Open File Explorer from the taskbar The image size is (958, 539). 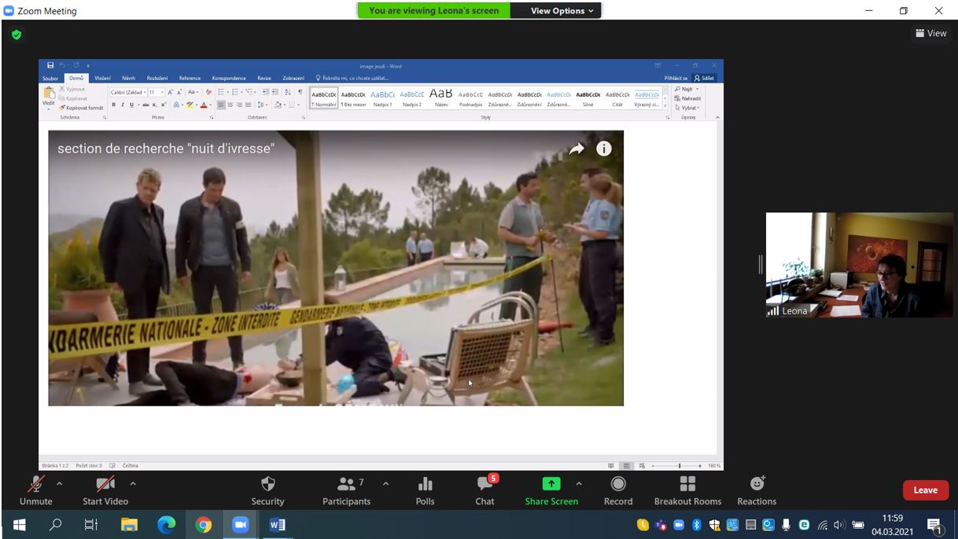[129, 525]
